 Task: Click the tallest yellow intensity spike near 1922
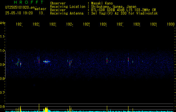click(39, 108)
